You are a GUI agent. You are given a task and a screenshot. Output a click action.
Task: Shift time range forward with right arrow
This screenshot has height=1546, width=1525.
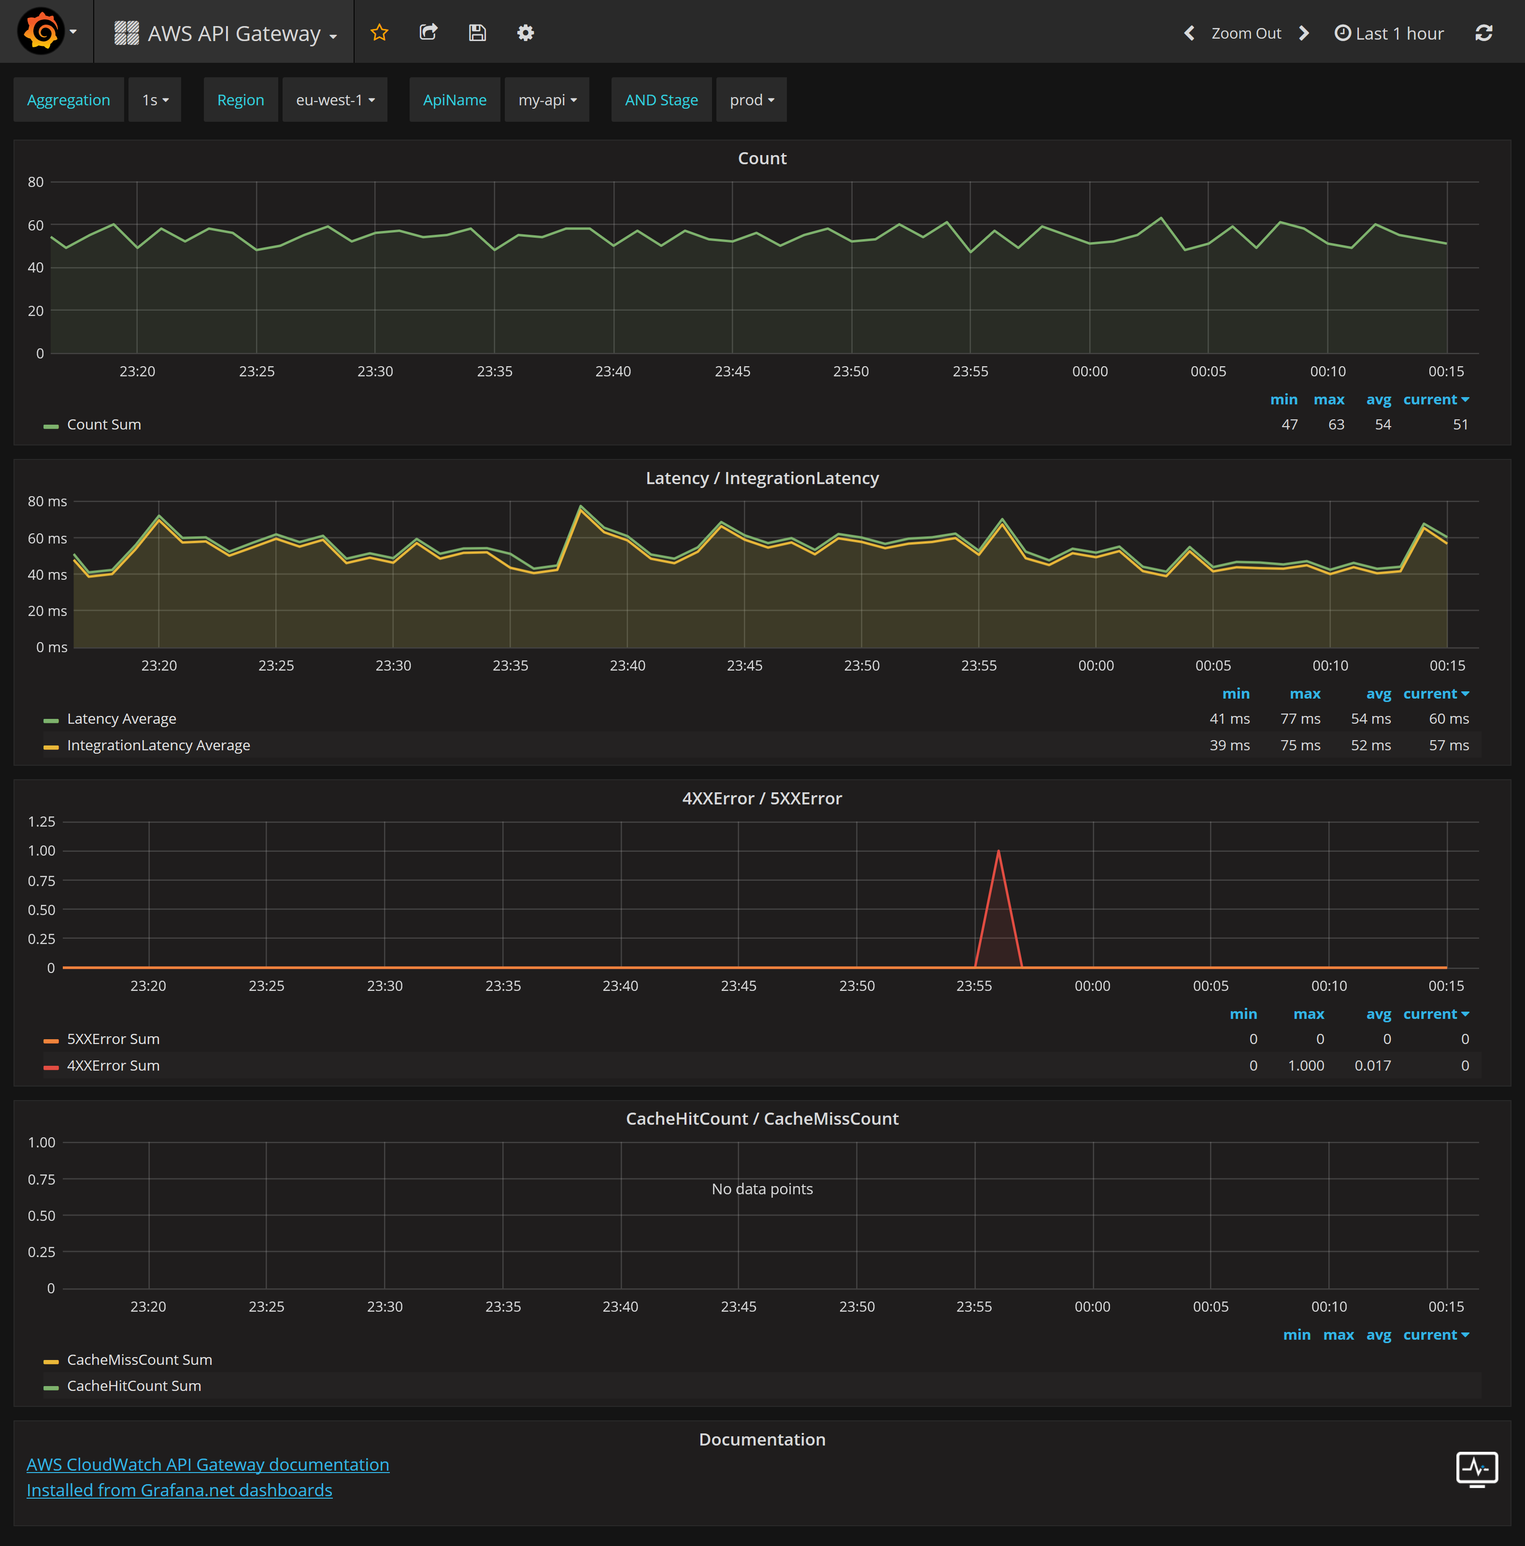(x=1304, y=33)
